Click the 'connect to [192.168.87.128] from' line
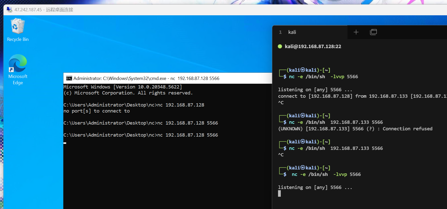Viewport: 447px width, 209px height. (363, 96)
